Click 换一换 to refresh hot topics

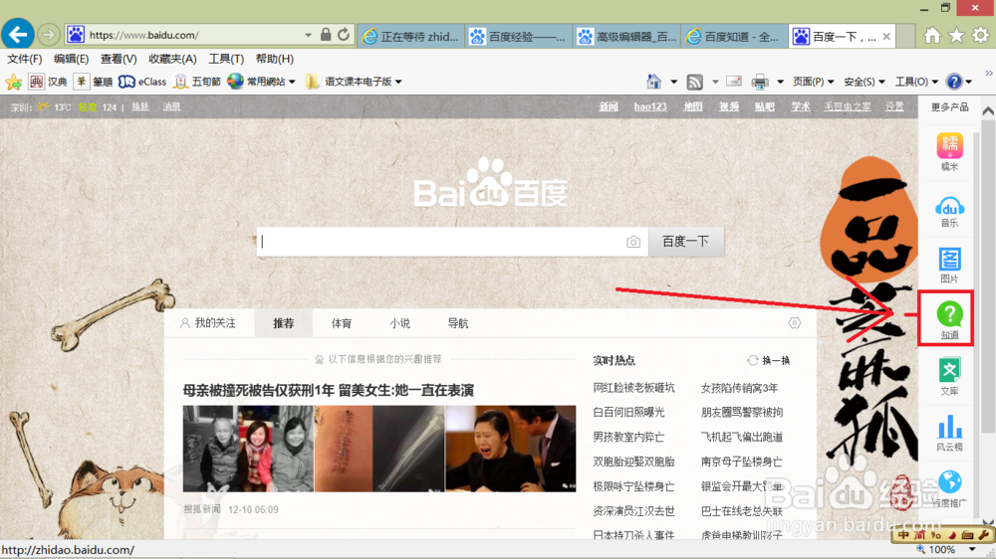(x=769, y=360)
